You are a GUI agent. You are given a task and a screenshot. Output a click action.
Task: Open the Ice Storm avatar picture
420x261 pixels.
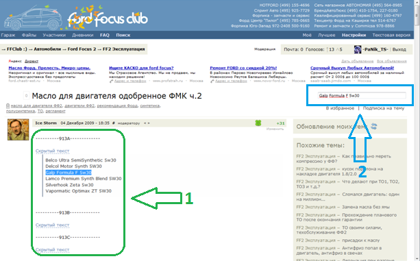(18, 130)
